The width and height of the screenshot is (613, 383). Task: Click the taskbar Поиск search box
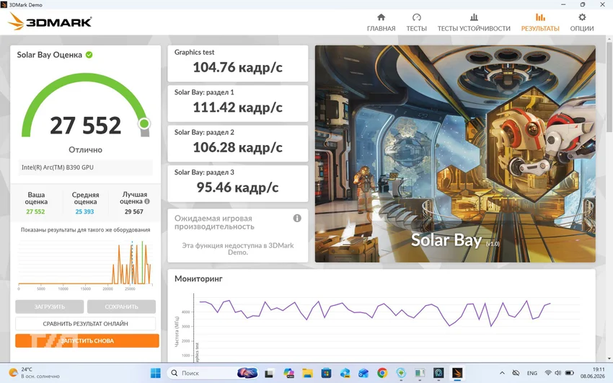point(213,373)
